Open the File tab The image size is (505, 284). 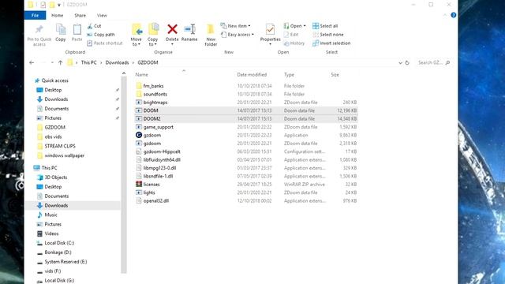(35, 15)
